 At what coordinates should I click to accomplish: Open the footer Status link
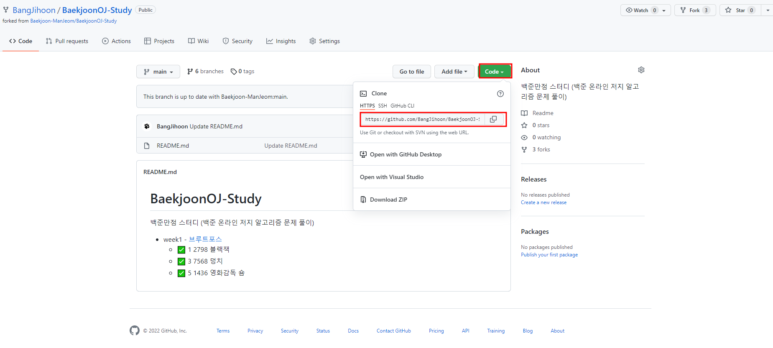[323, 331]
